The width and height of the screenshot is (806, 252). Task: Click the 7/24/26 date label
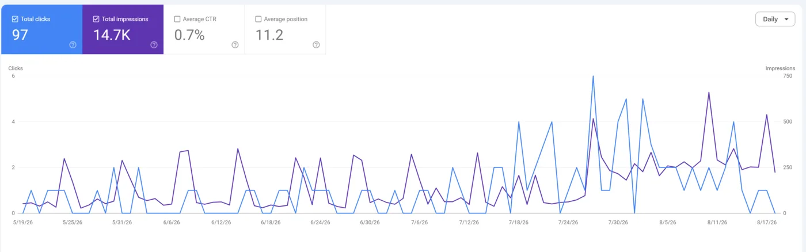[x=568, y=222]
